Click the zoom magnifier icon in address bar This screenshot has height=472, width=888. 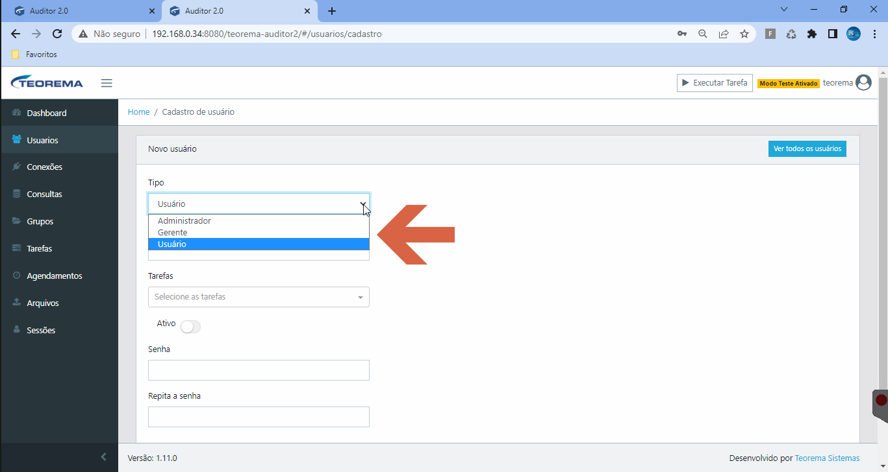click(703, 34)
